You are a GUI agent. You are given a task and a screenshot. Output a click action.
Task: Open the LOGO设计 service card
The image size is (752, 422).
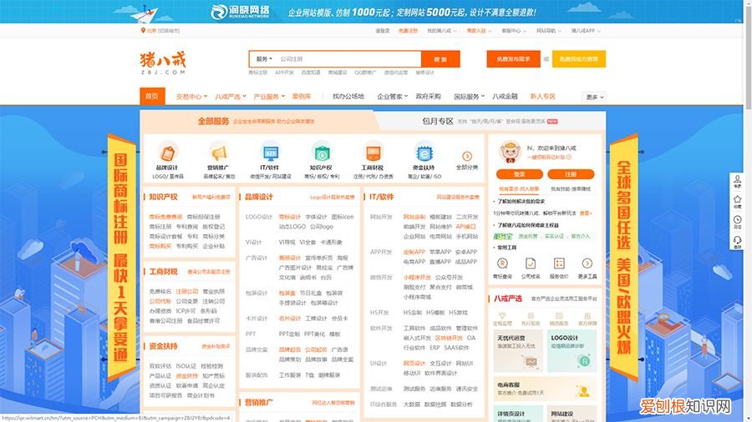(572, 351)
